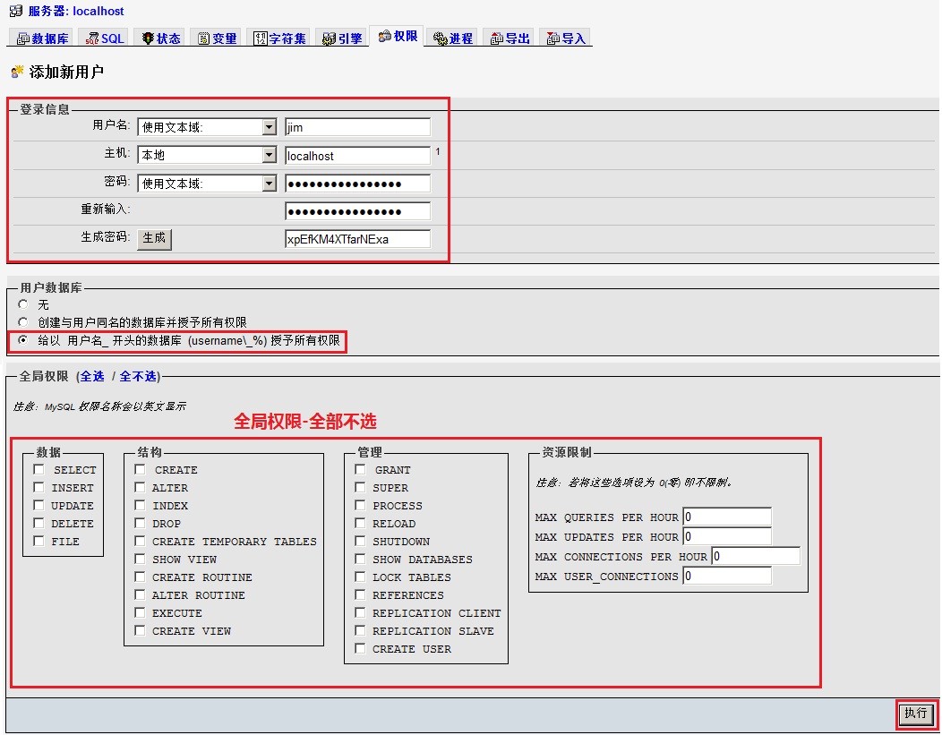942x735 pixels.
Task: Expand the 主机 host dropdown
Action: (x=269, y=156)
